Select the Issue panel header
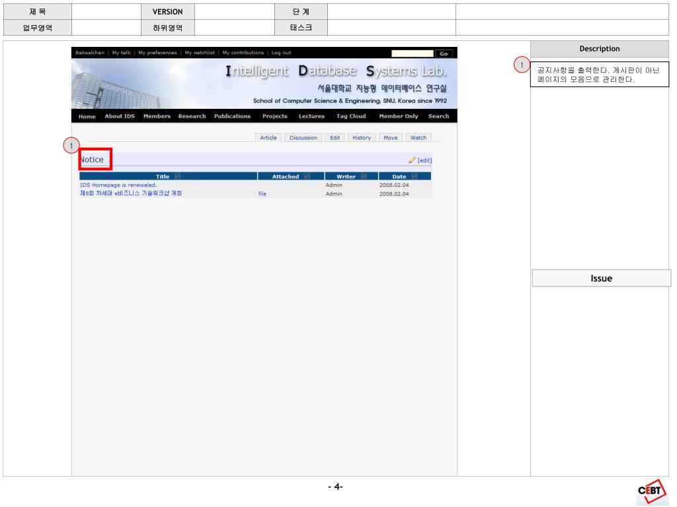 point(601,278)
